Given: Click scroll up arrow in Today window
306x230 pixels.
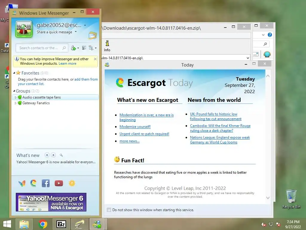Looking at the screenshot, I should point(268,76).
